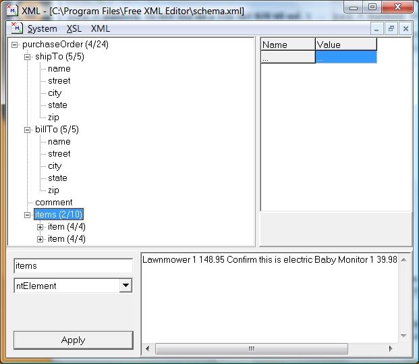Collapse the purchaseOrder root node
This screenshot has height=364, width=419.
(x=14, y=45)
